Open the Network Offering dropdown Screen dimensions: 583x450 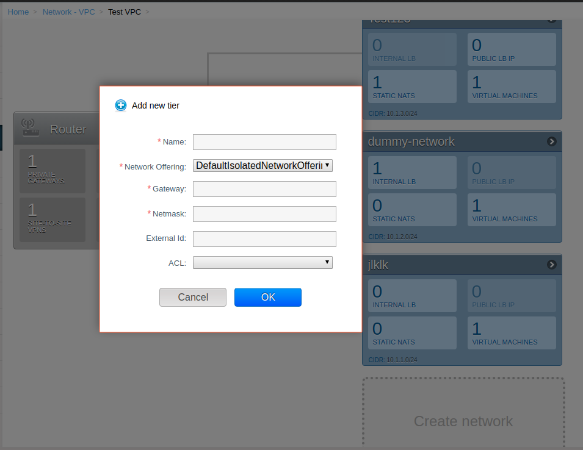pyautogui.click(x=263, y=166)
